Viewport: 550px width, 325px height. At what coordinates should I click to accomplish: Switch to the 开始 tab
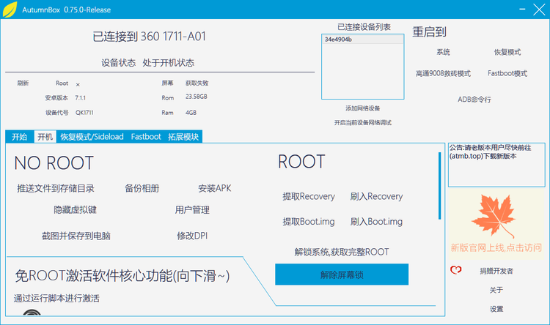[19, 137]
